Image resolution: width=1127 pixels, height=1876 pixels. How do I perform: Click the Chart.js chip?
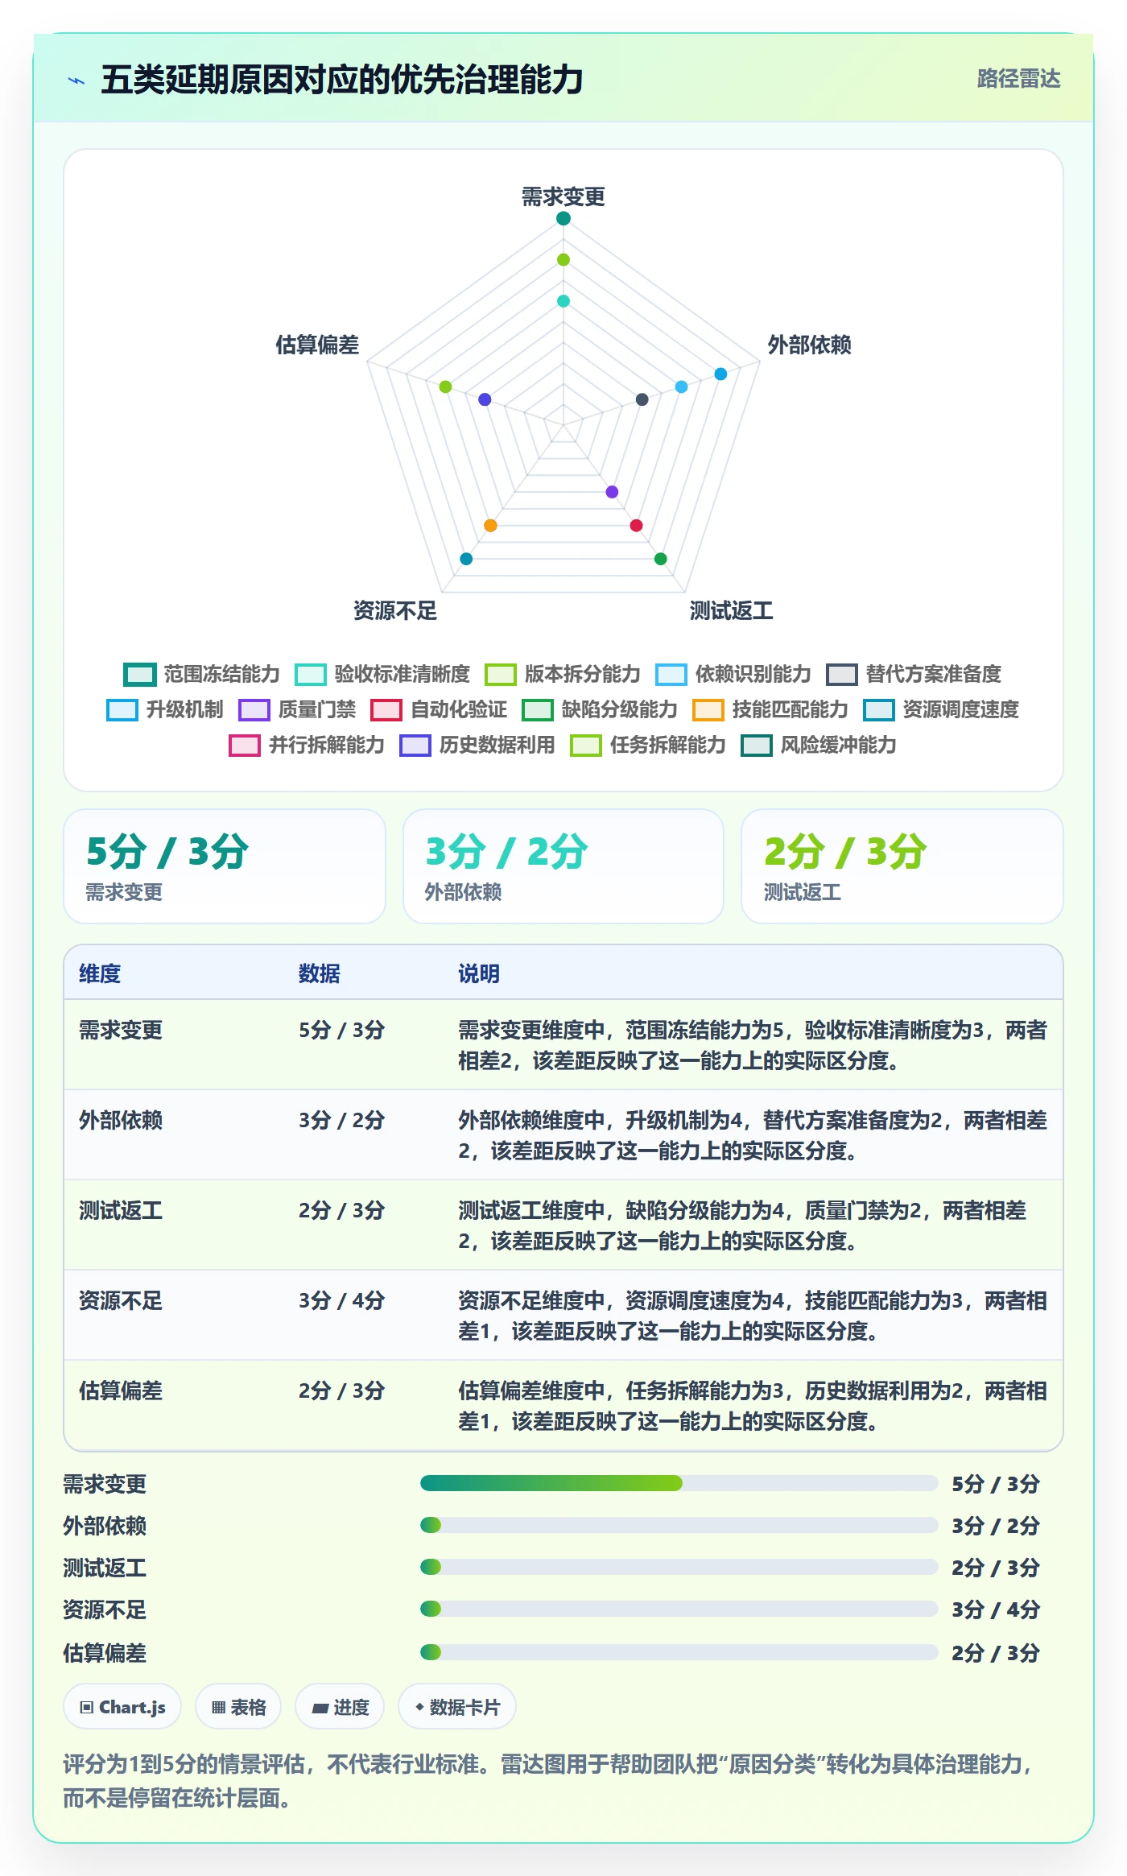(122, 1707)
